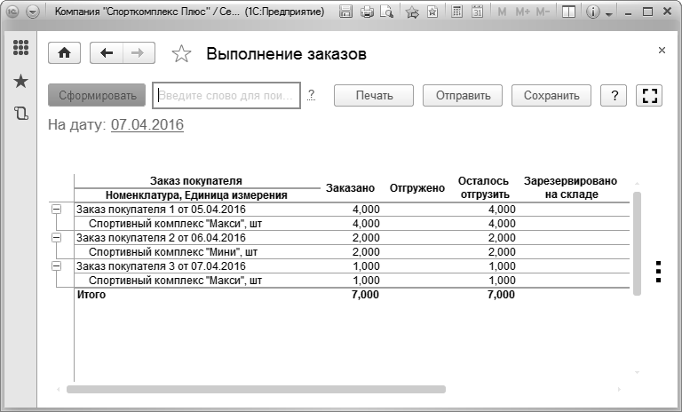Open the three-dot more options menu
The height and width of the screenshot is (412, 682).
659,272
